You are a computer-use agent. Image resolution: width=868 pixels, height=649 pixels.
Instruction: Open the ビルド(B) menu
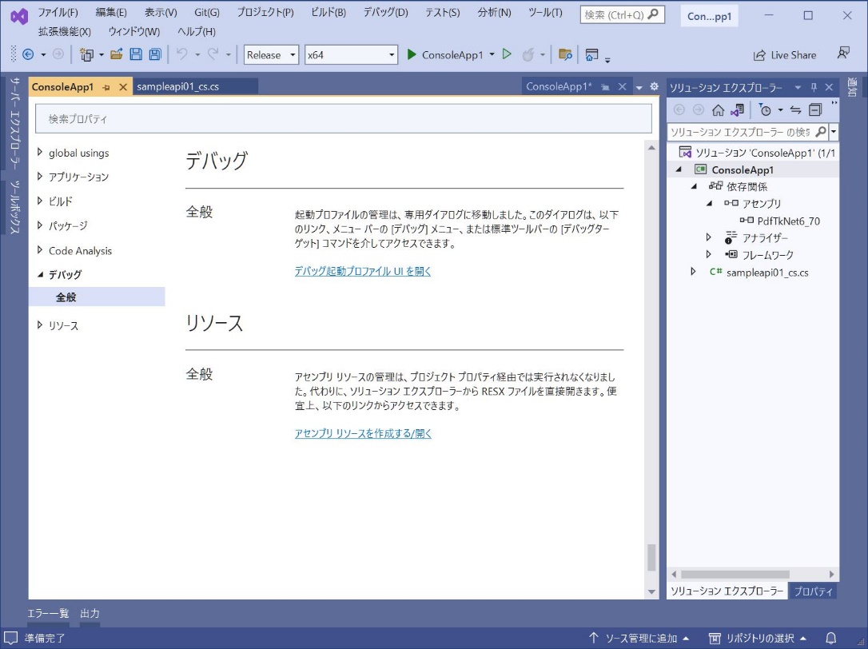328,13
